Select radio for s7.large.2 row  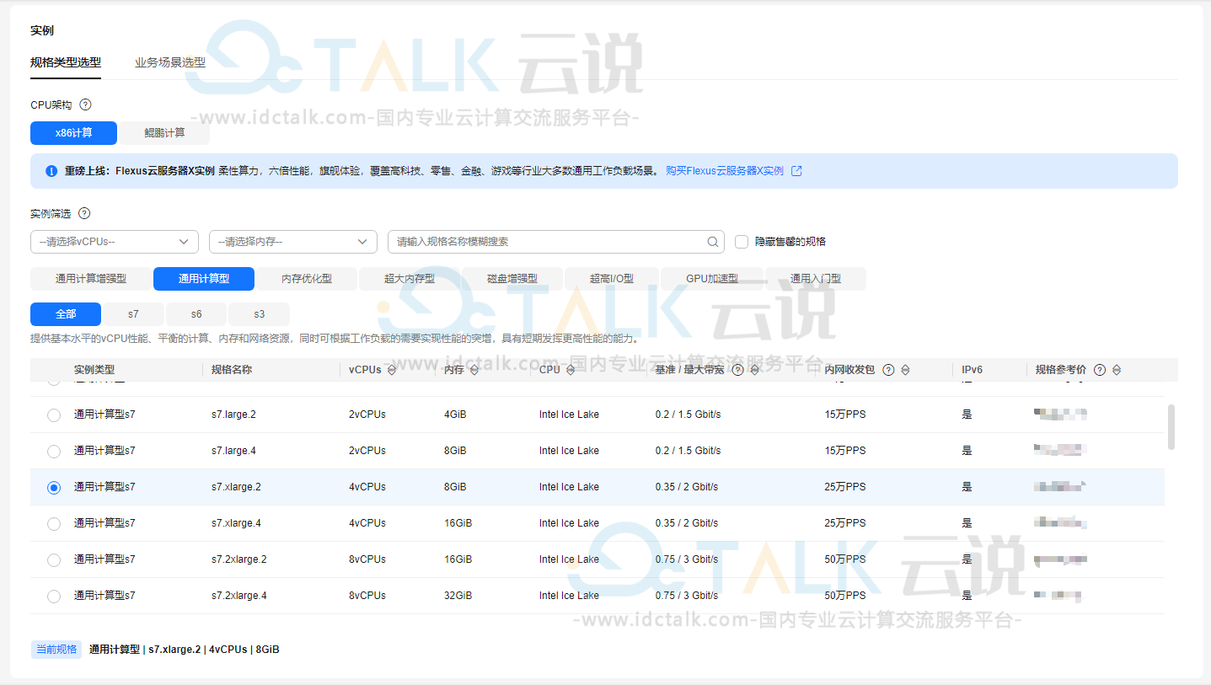(x=54, y=415)
